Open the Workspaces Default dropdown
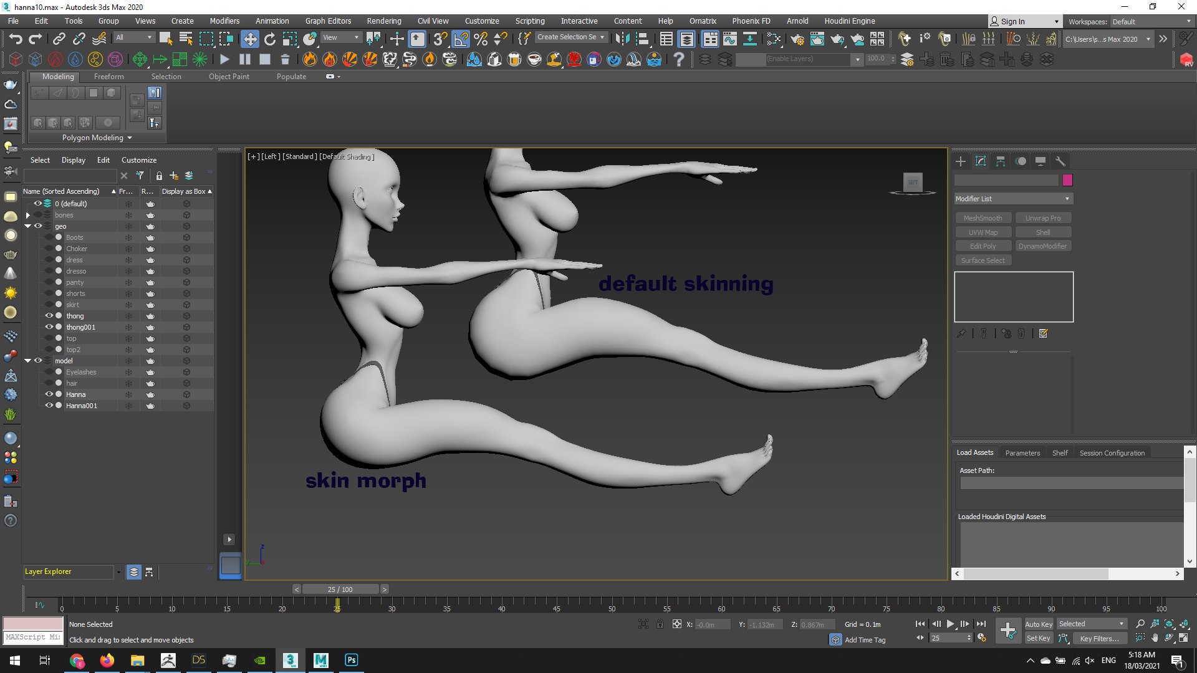This screenshot has width=1197, height=673. [1152, 22]
